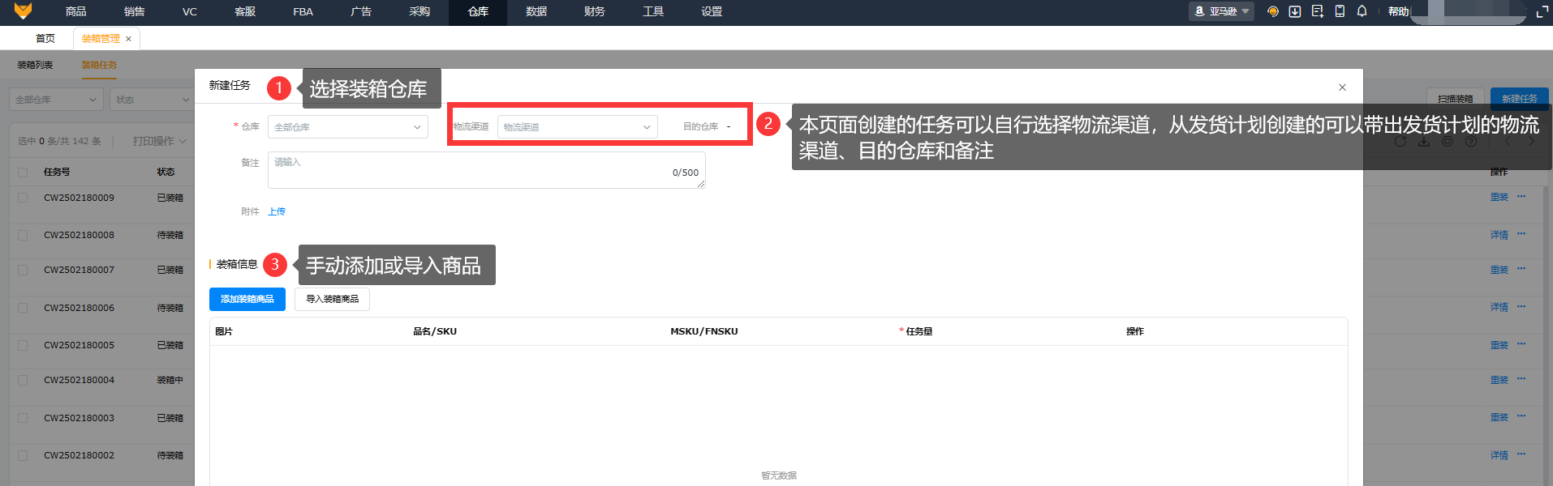Open the customer support headset icon
Screen dimensions: 1553x486
1272,11
